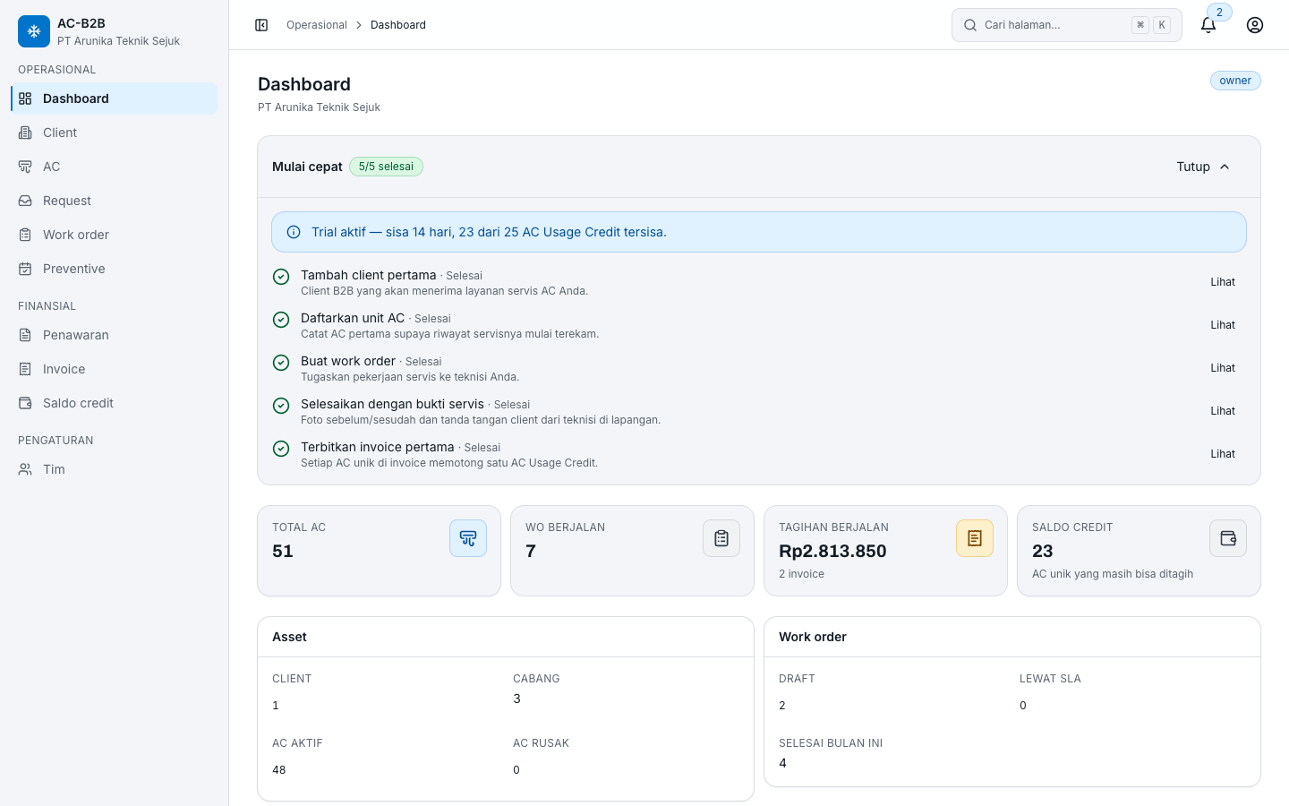Screen dimensions: 1289x806
Task: Click Lihat for Selesaikan dengan bukti servis
Action: [1223, 411]
